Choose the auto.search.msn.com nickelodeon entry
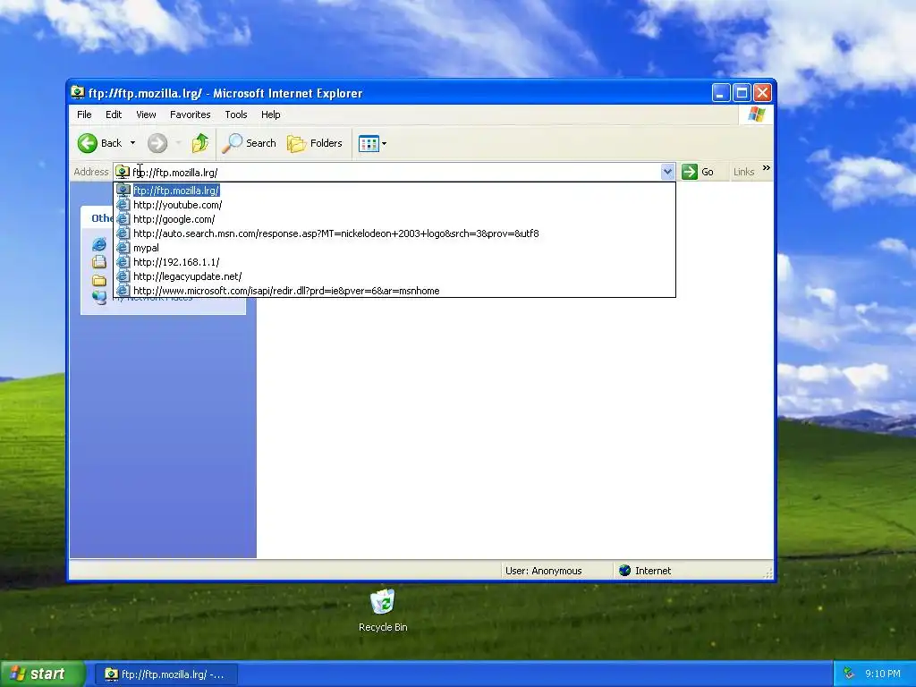The image size is (916, 687). (394, 233)
